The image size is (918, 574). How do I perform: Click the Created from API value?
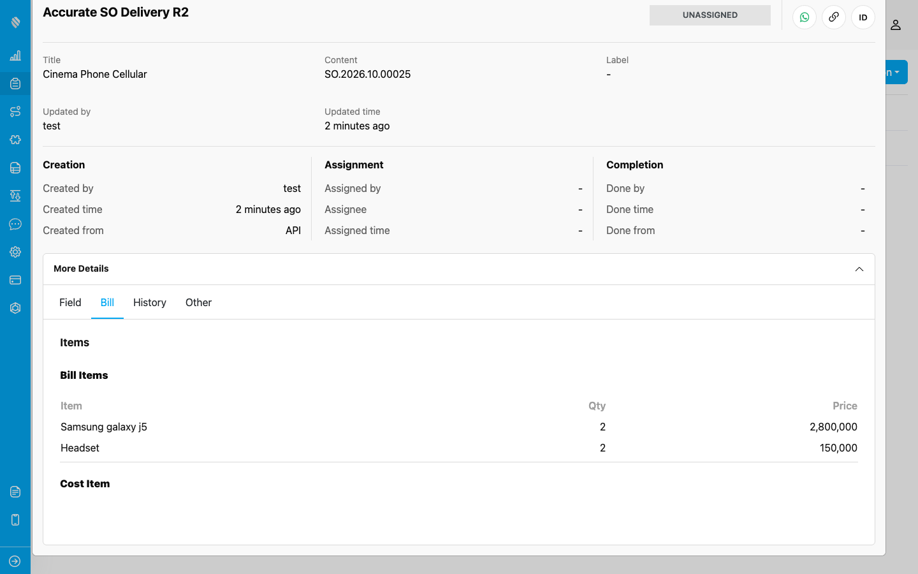click(x=293, y=230)
